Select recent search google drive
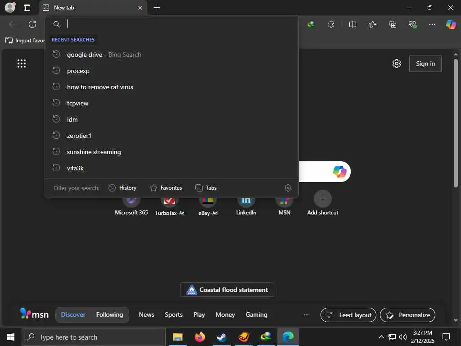 [172, 55]
